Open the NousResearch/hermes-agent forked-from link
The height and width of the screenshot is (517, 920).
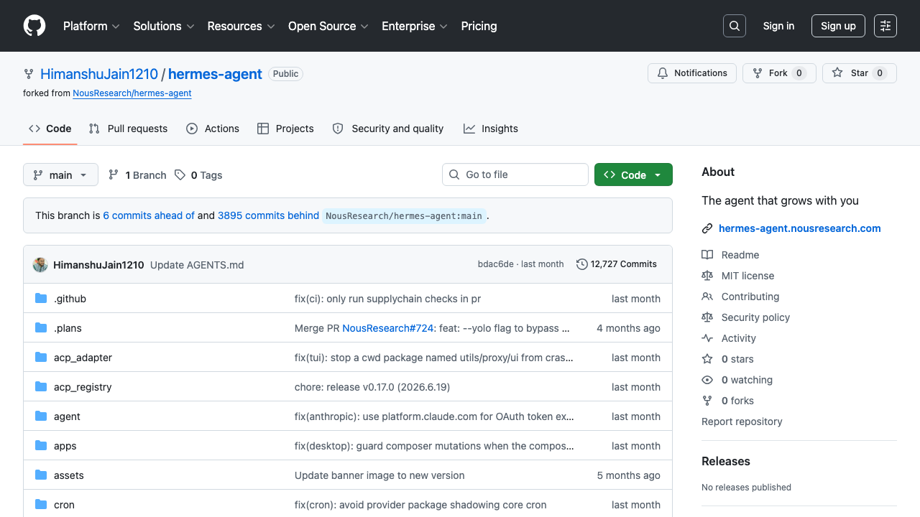pos(132,93)
